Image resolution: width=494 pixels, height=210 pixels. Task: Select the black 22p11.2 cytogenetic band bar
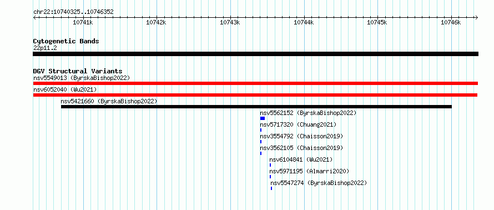coord(255,54)
